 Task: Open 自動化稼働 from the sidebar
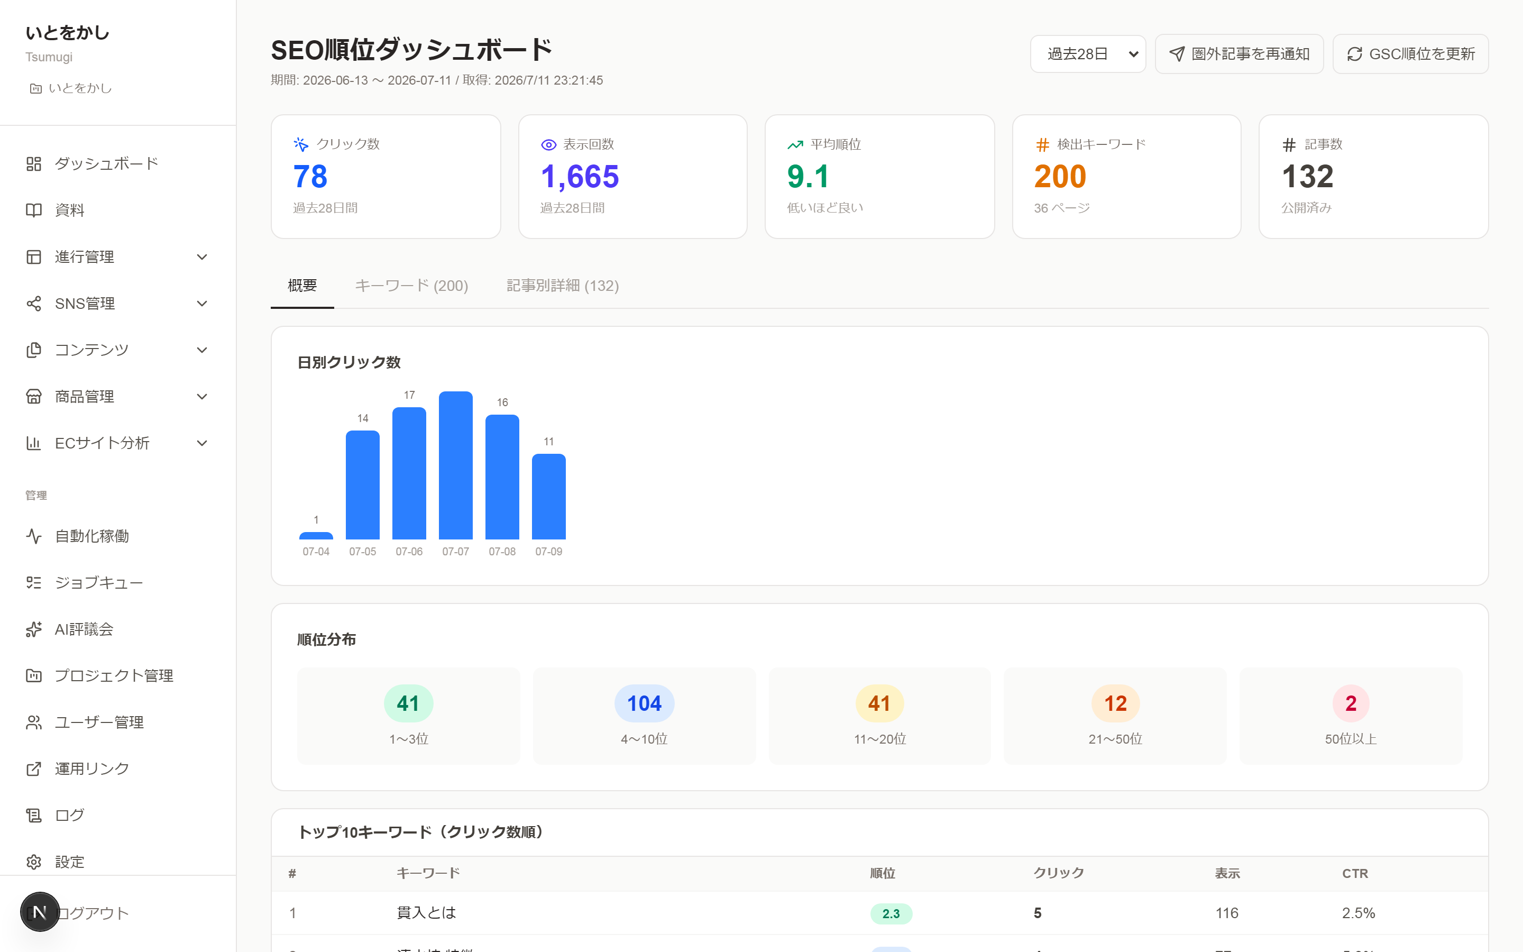coord(118,536)
